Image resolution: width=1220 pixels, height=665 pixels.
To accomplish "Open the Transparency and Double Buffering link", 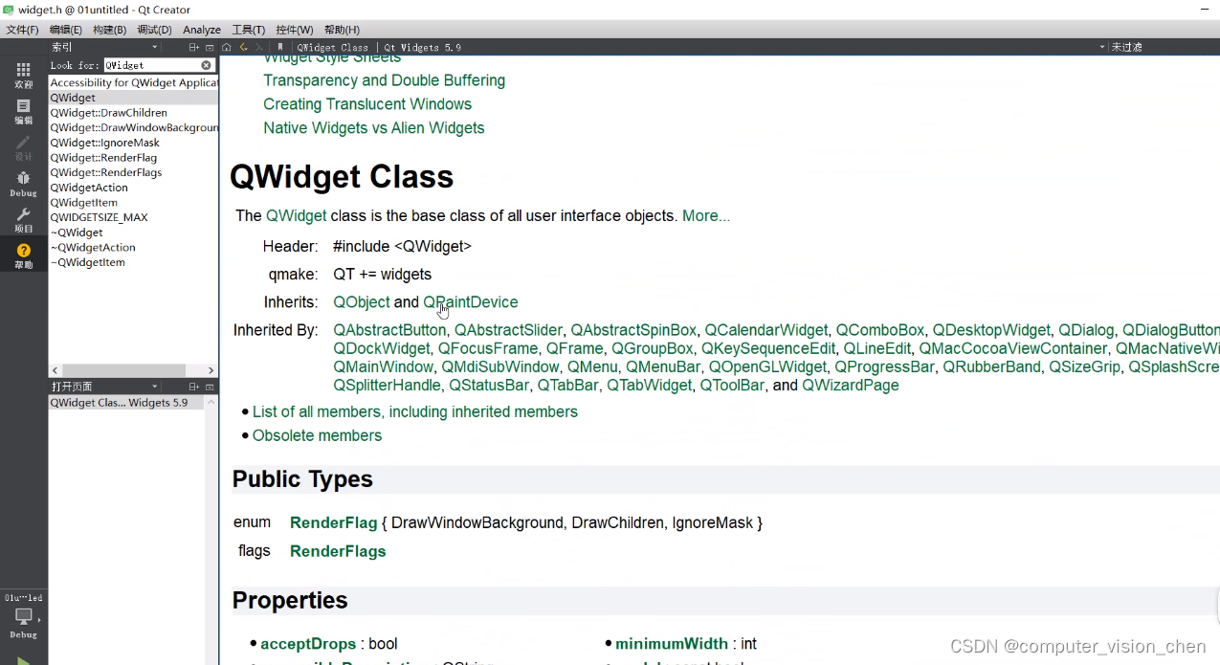I will (385, 80).
